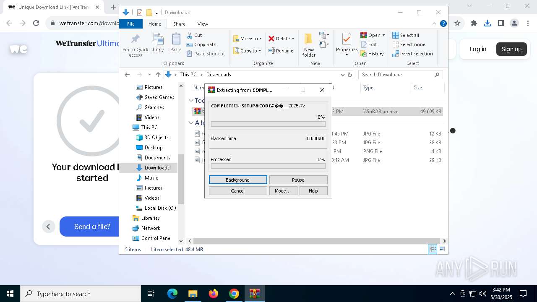Open recent locations dropdown arrow

pyautogui.click(x=149, y=75)
